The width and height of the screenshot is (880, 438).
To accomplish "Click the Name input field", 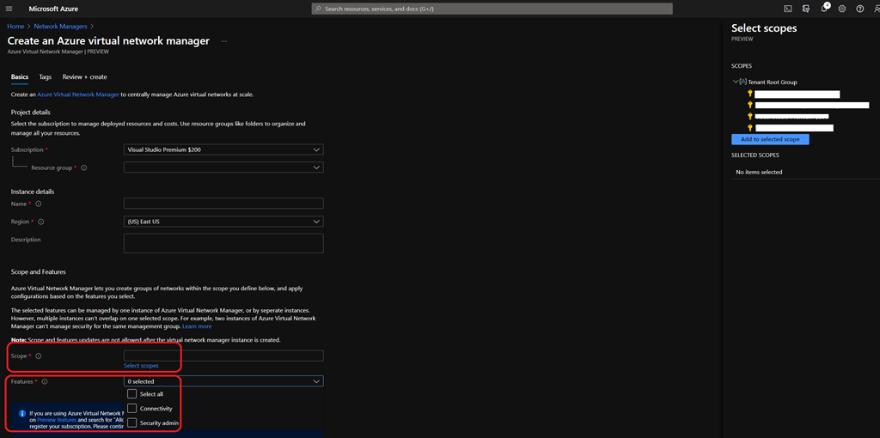I will pyautogui.click(x=223, y=204).
